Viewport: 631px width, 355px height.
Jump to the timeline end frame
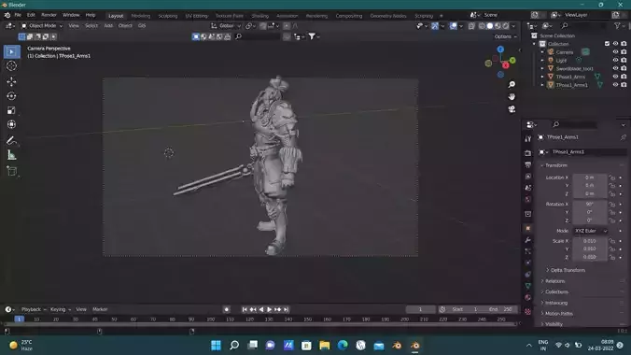coord(287,309)
